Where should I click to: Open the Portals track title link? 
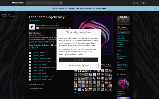click(37, 53)
